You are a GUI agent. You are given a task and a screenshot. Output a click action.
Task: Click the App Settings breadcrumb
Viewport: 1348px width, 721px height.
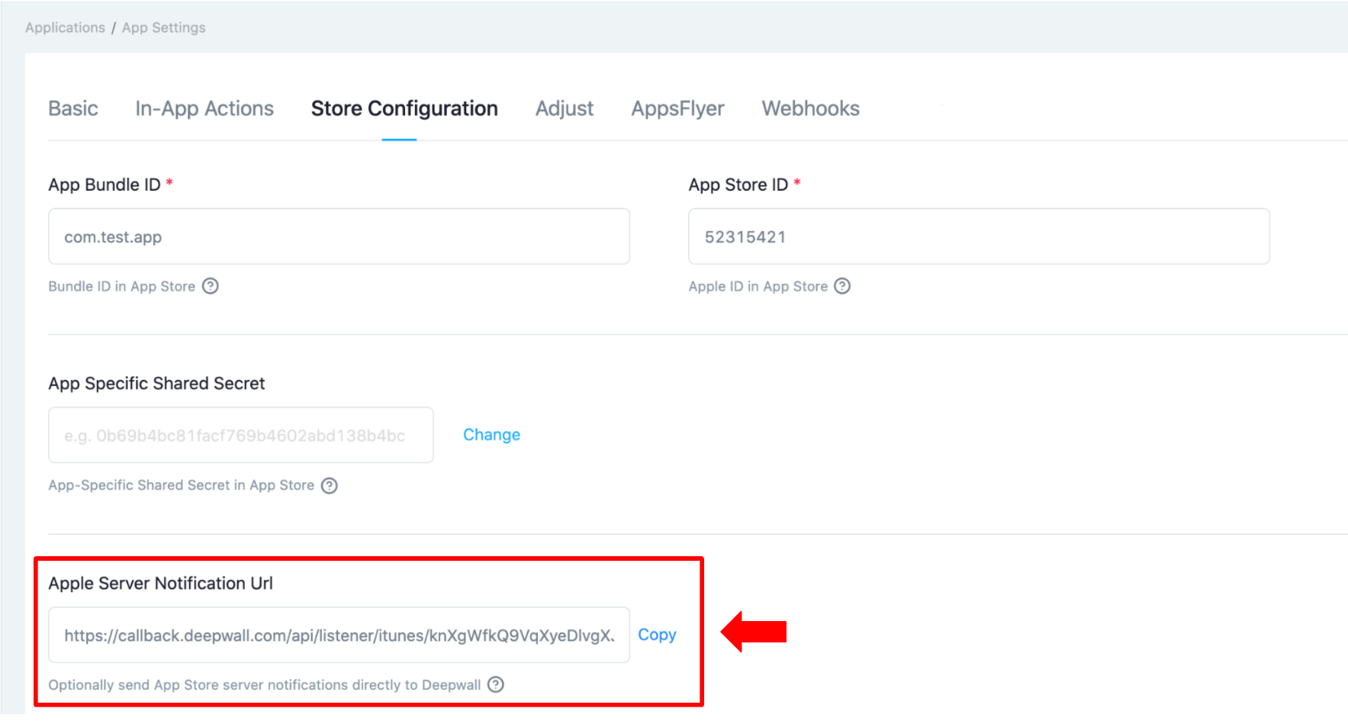[x=163, y=27]
